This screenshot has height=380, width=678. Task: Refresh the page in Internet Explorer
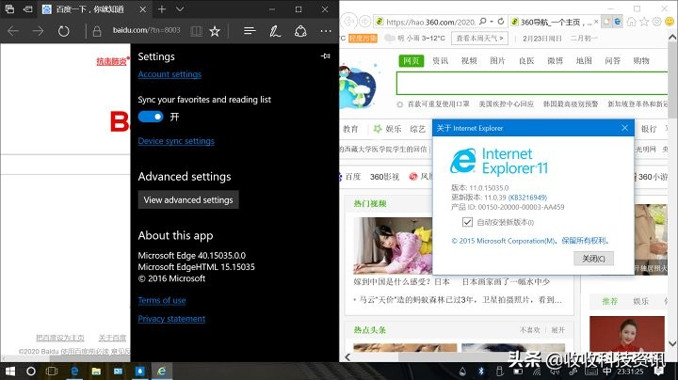point(501,21)
